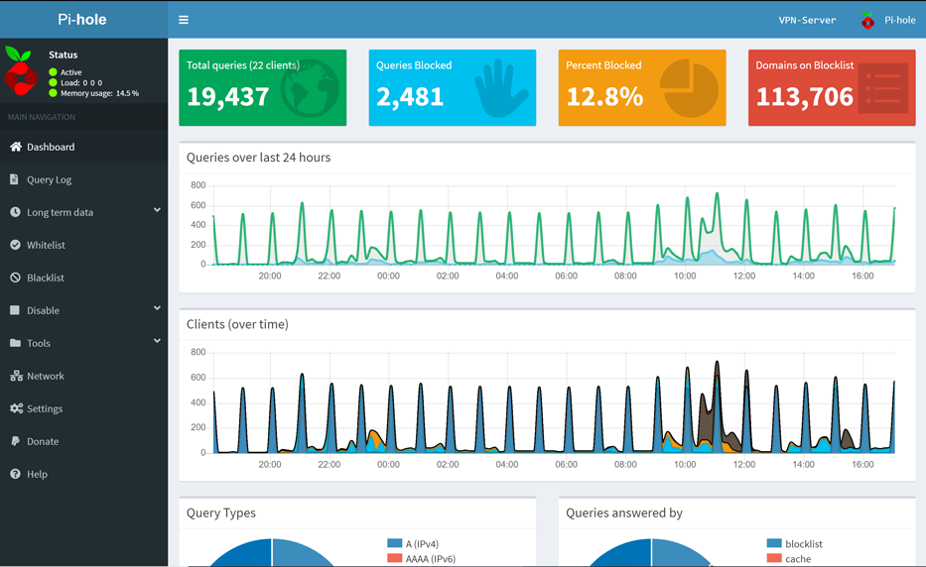Click the Whitelist checkmark icon

tap(15, 244)
